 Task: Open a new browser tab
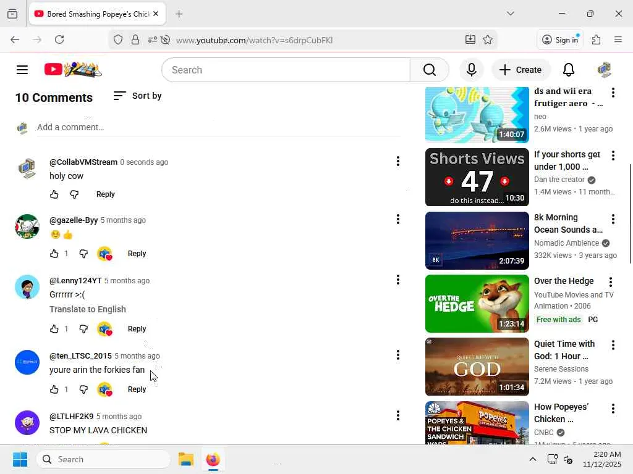pyautogui.click(x=179, y=14)
